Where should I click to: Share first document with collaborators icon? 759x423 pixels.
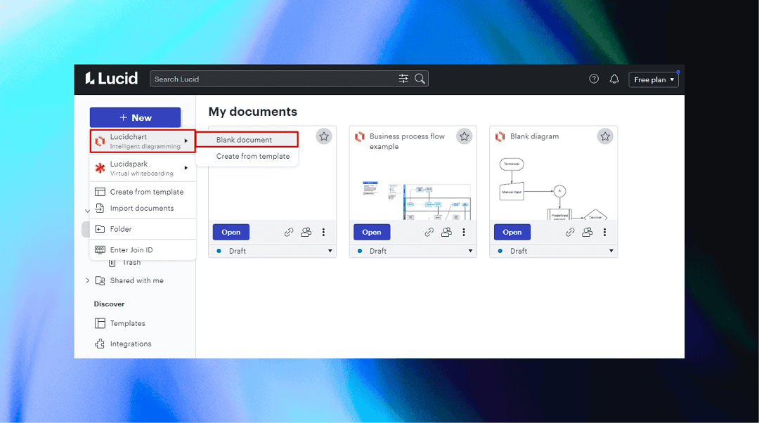click(x=306, y=233)
